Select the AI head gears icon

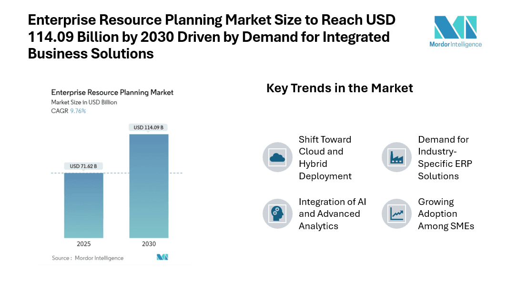click(x=277, y=213)
